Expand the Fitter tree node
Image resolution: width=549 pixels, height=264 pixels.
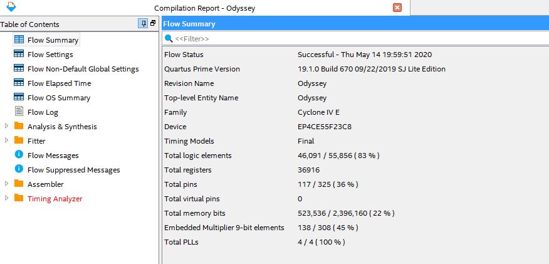tap(6, 140)
